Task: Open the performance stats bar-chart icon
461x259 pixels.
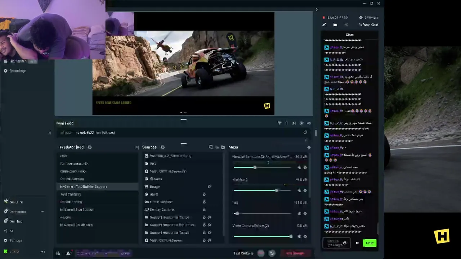Action: point(58,253)
